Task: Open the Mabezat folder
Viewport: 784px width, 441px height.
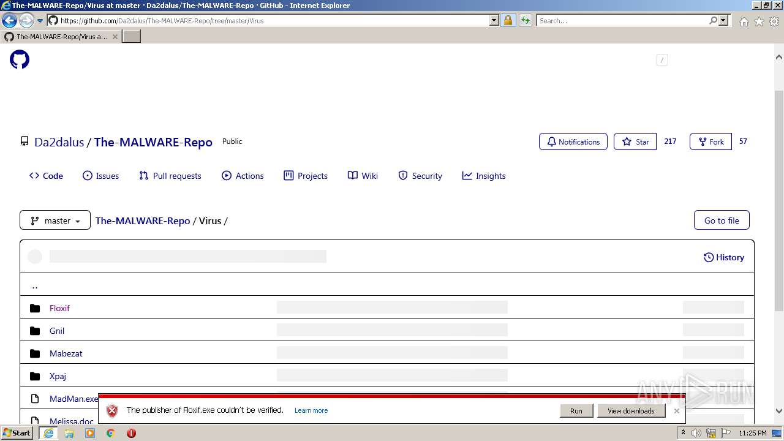Action: coord(66,353)
